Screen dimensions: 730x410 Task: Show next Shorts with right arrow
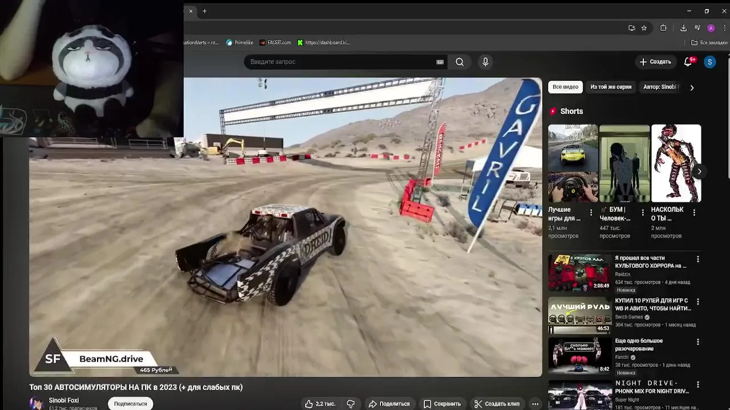[699, 171]
